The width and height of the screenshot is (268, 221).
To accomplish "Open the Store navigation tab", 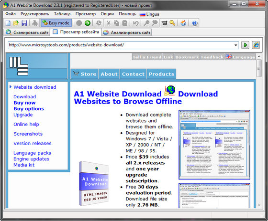I will click(84, 74).
